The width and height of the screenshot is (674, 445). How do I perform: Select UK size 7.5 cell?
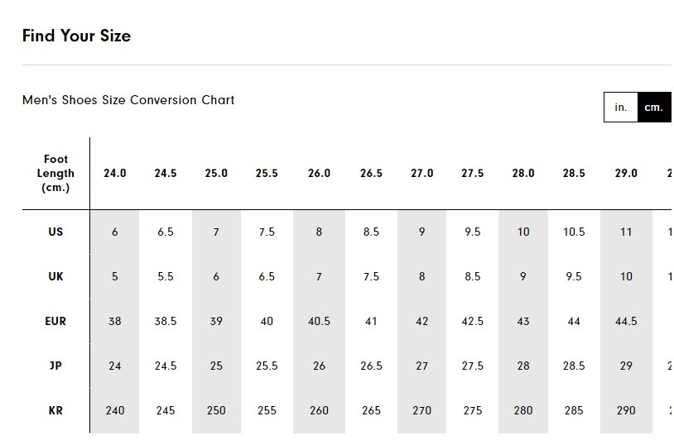pyautogui.click(x=371, y=276)
